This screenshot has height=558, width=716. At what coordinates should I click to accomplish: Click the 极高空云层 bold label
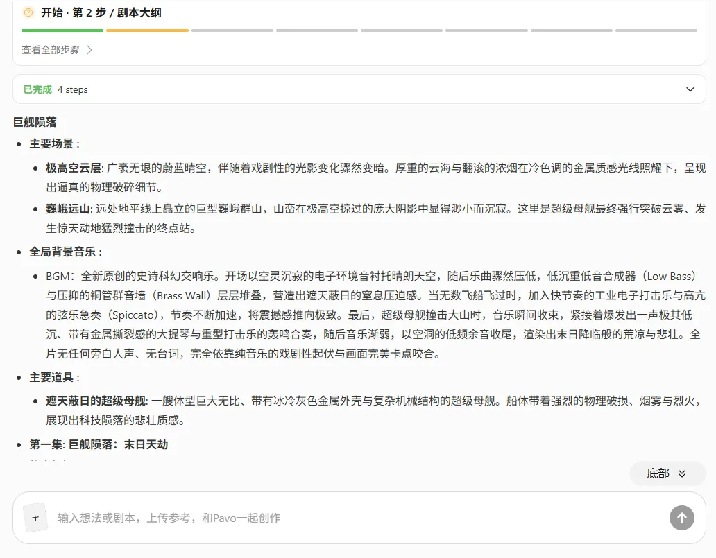(74, 168)
